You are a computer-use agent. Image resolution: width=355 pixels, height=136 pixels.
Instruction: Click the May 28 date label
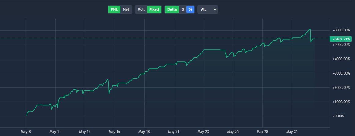point(263,132)
